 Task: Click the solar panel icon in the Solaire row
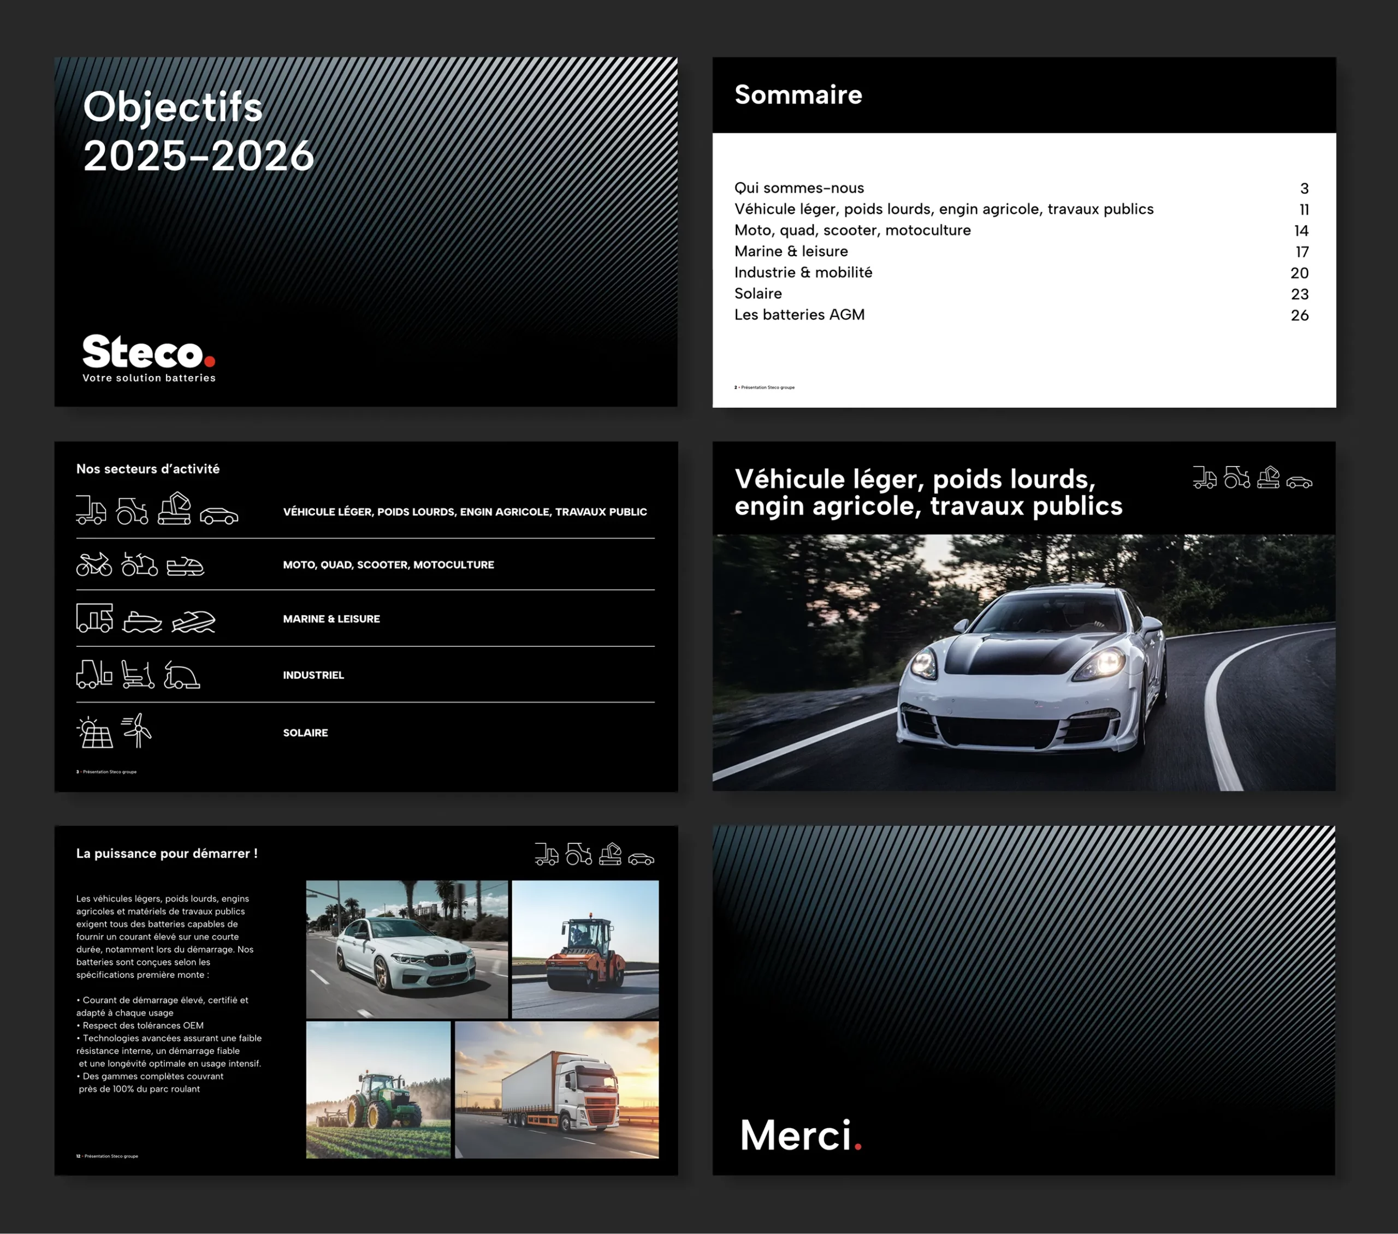tap(94, 732)
